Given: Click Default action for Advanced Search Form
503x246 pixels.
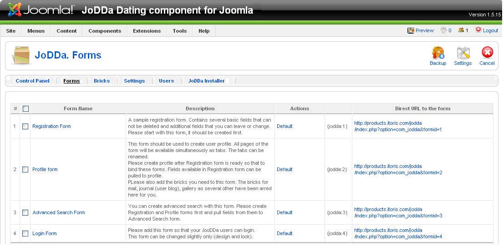Looking at the screenshot, I should coord(285,213).
